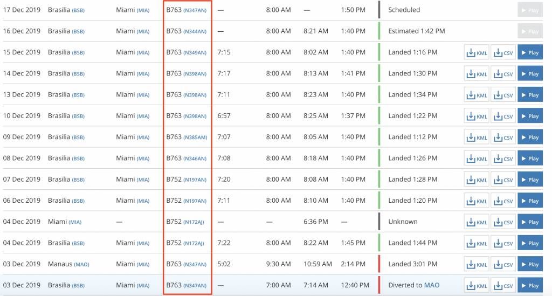Select '10:59 AM' actual departure cell
This screenshot has height=296, width=552.
click(318, 264)
